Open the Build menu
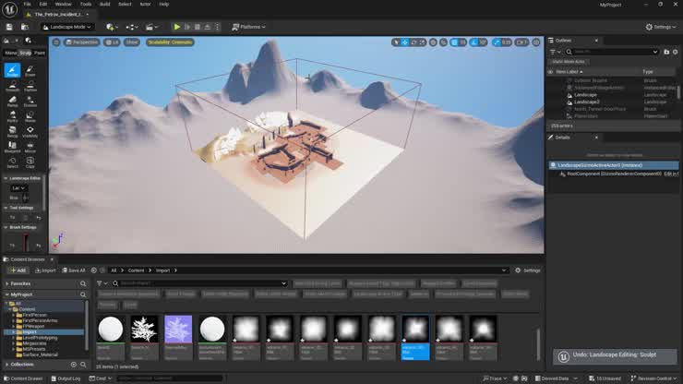The image size is (683, 384). tap(105, 4)
